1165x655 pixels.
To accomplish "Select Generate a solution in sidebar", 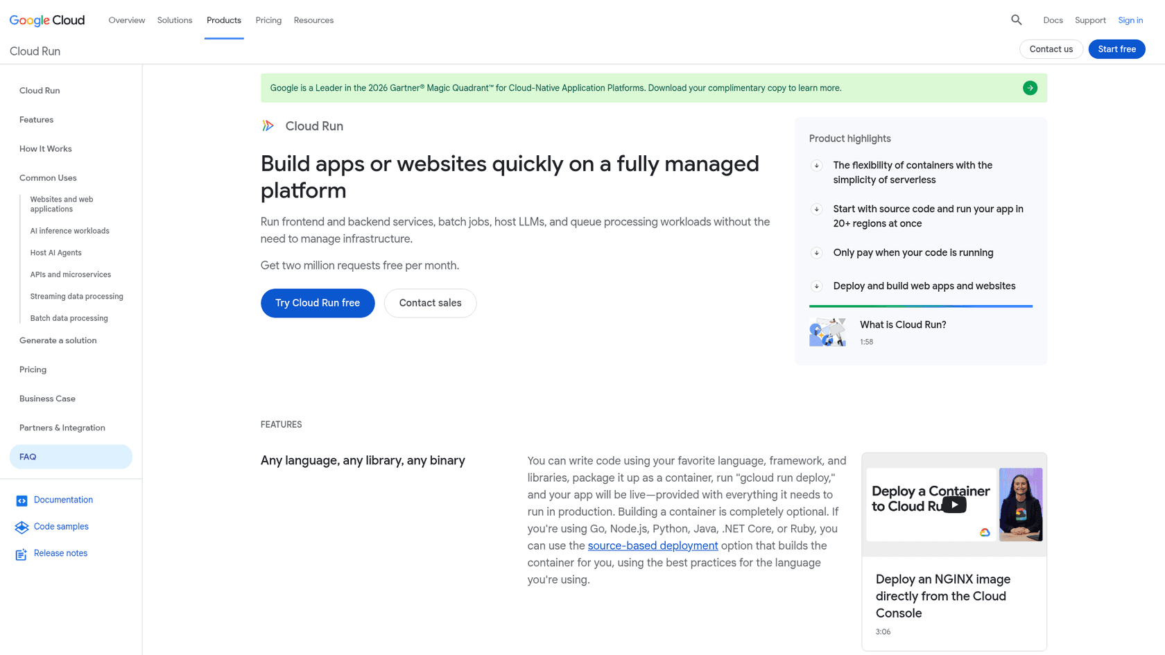I will (58, 340).
